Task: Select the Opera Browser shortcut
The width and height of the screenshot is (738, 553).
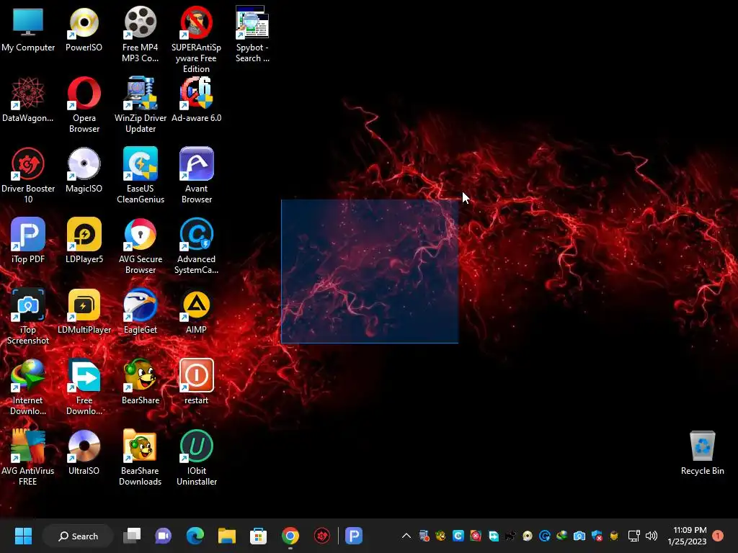Action: click(84, 105)
